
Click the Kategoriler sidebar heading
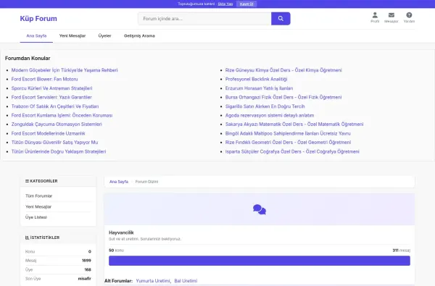pyautogui.click(x=41, y=181)
